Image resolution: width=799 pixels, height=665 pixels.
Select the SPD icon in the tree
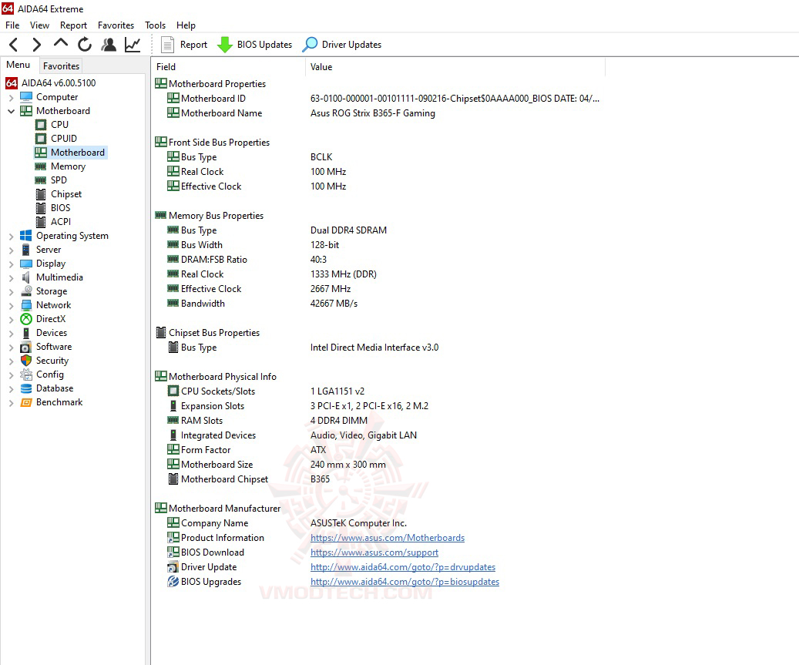tap(41, 180)
